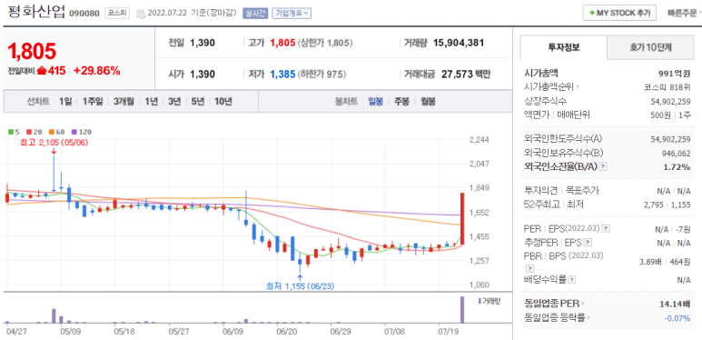Click the help icon below PBR BPS

coord(529,269)
